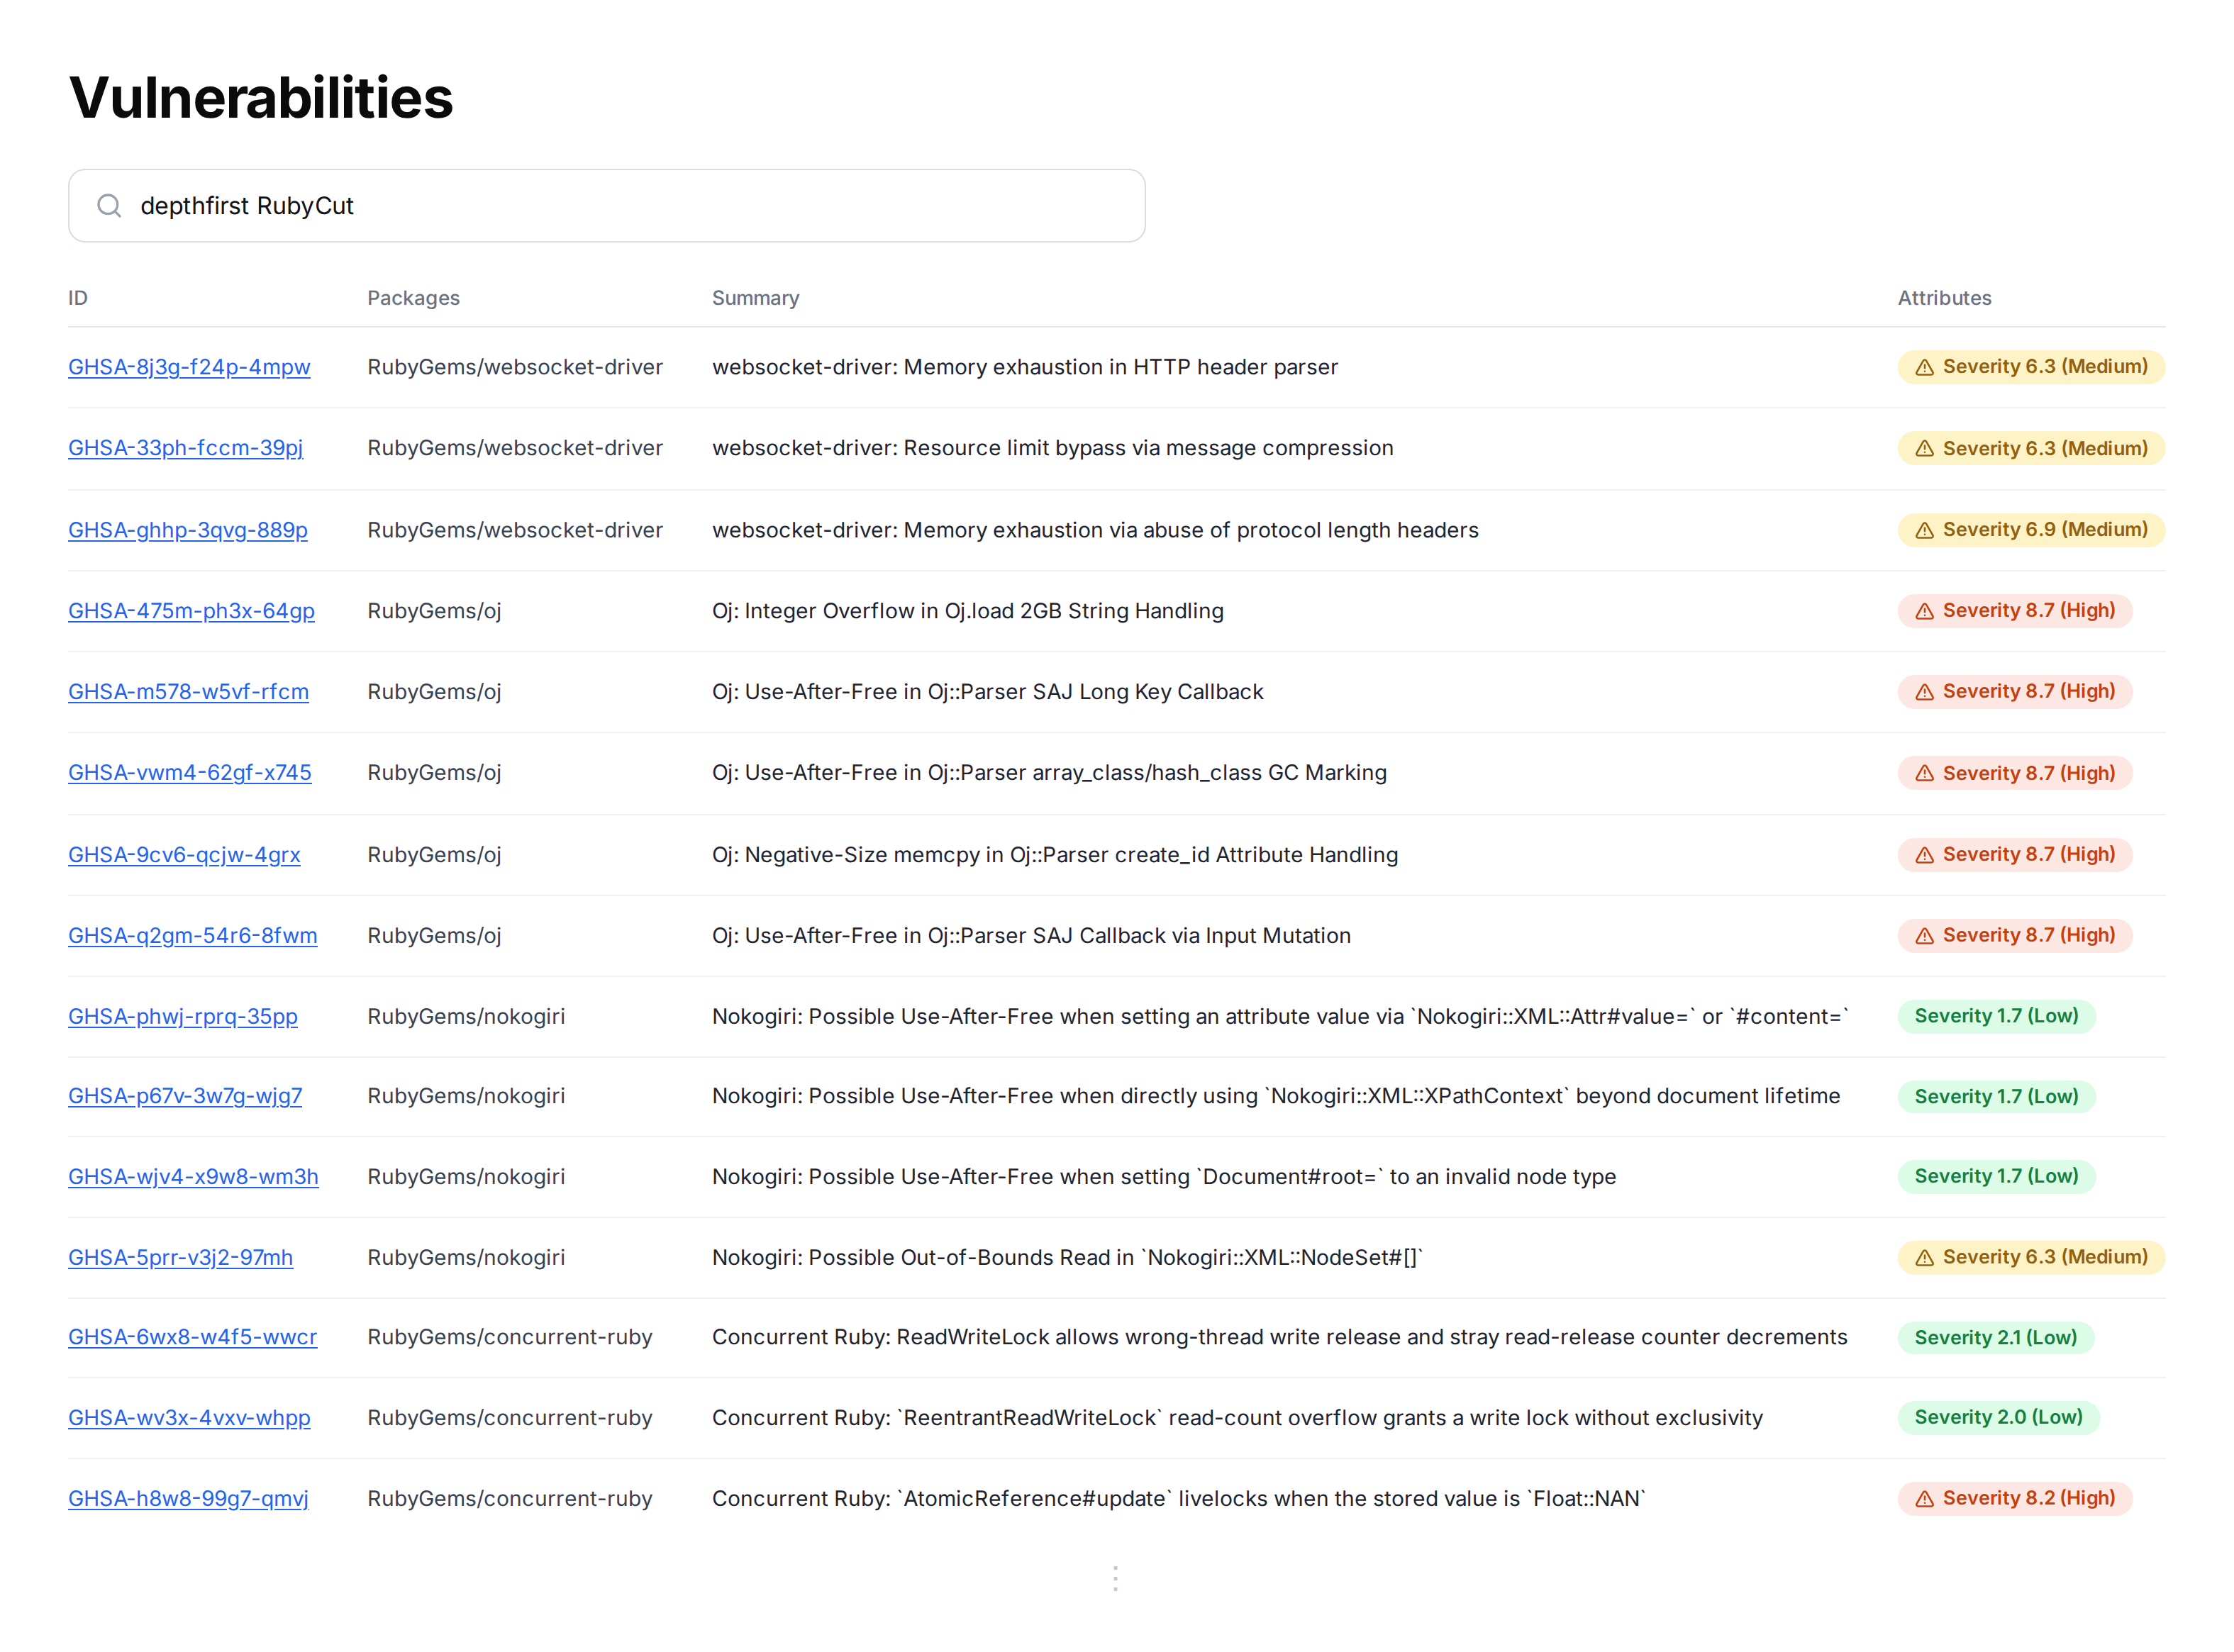Viewport: 2234px width, 1652px height.
Task: Open advisory GHSA-33ph-fccm-39pj
Action: 185,448
